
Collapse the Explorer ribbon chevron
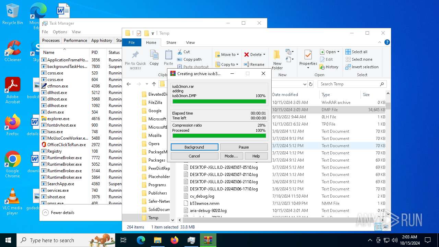[380, 43]
